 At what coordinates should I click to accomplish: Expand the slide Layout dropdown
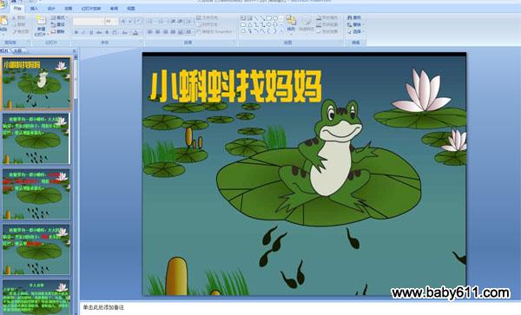[59, 17]
